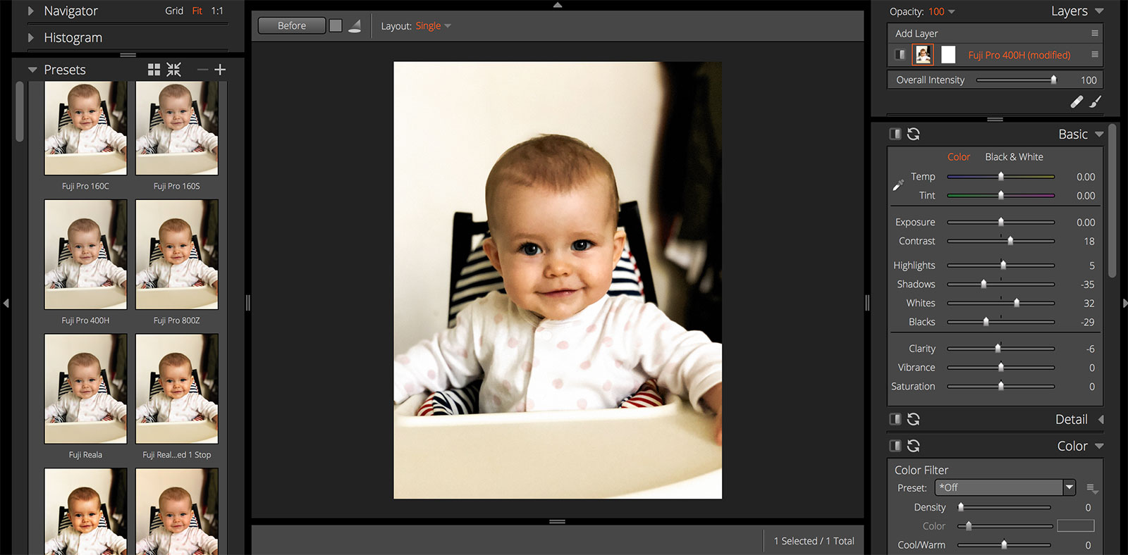Open Fuji Pro 400H layer options menu

click(1094, 54)
